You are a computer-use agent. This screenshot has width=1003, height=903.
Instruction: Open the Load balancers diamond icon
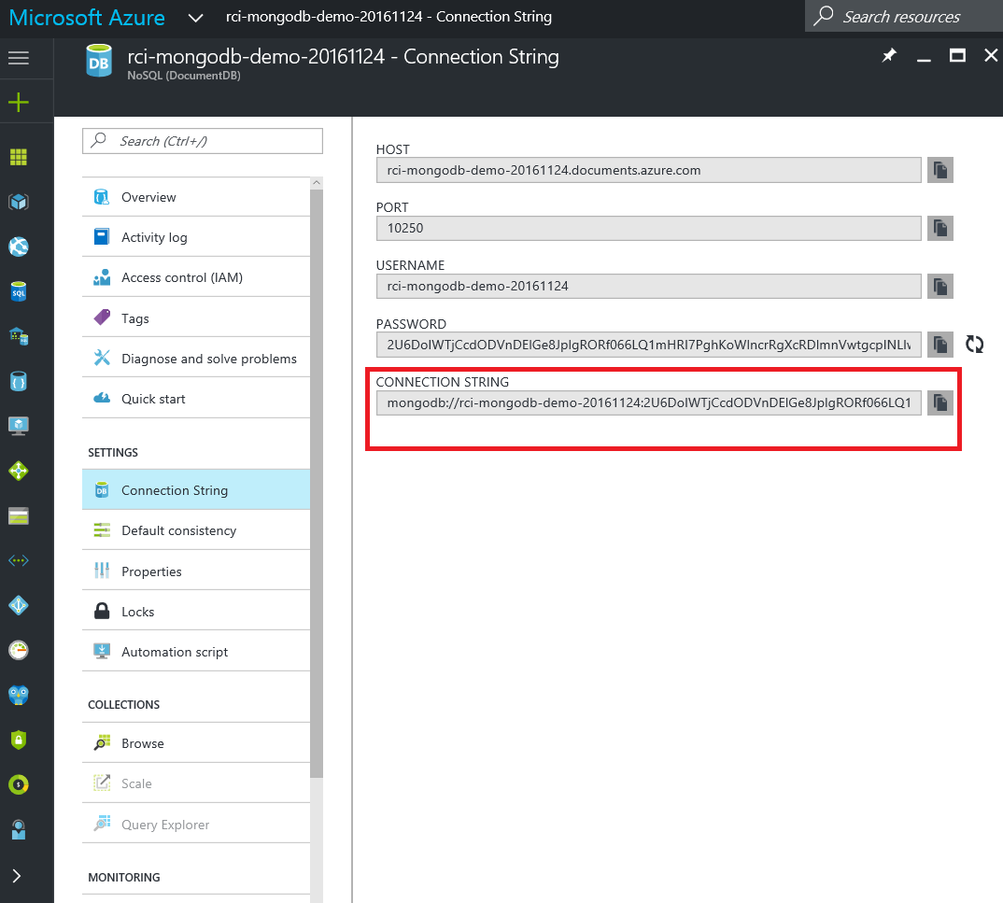click(19, 472)
